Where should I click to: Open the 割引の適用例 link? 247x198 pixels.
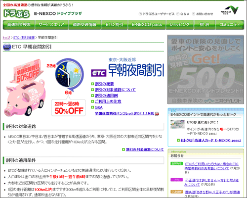click(x=106, y=96)
